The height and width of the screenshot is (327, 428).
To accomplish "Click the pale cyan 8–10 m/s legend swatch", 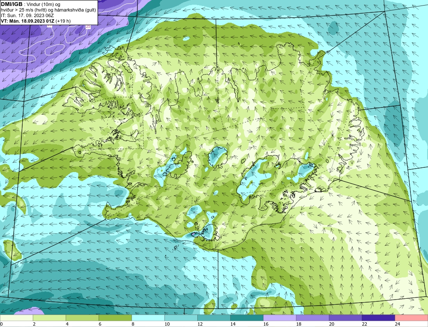I will tap(148, 318).
